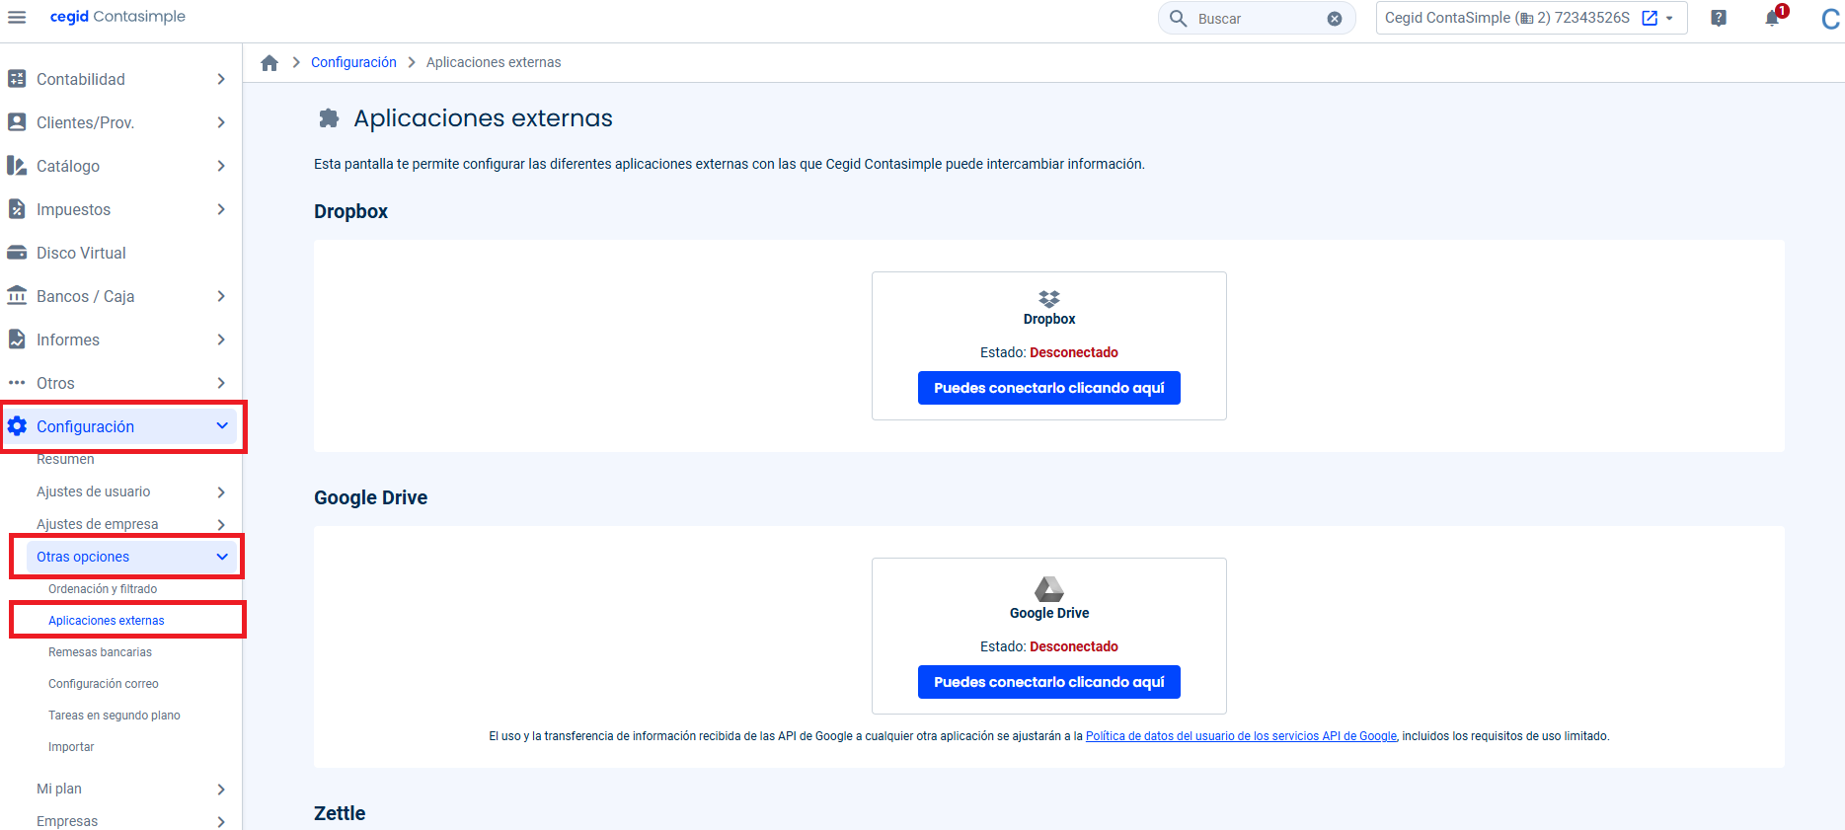Image resolution: width=1845 pixels, height=830 pixels.
Task: Open the hamburger menu icon
Action: (x=17, y=18)
